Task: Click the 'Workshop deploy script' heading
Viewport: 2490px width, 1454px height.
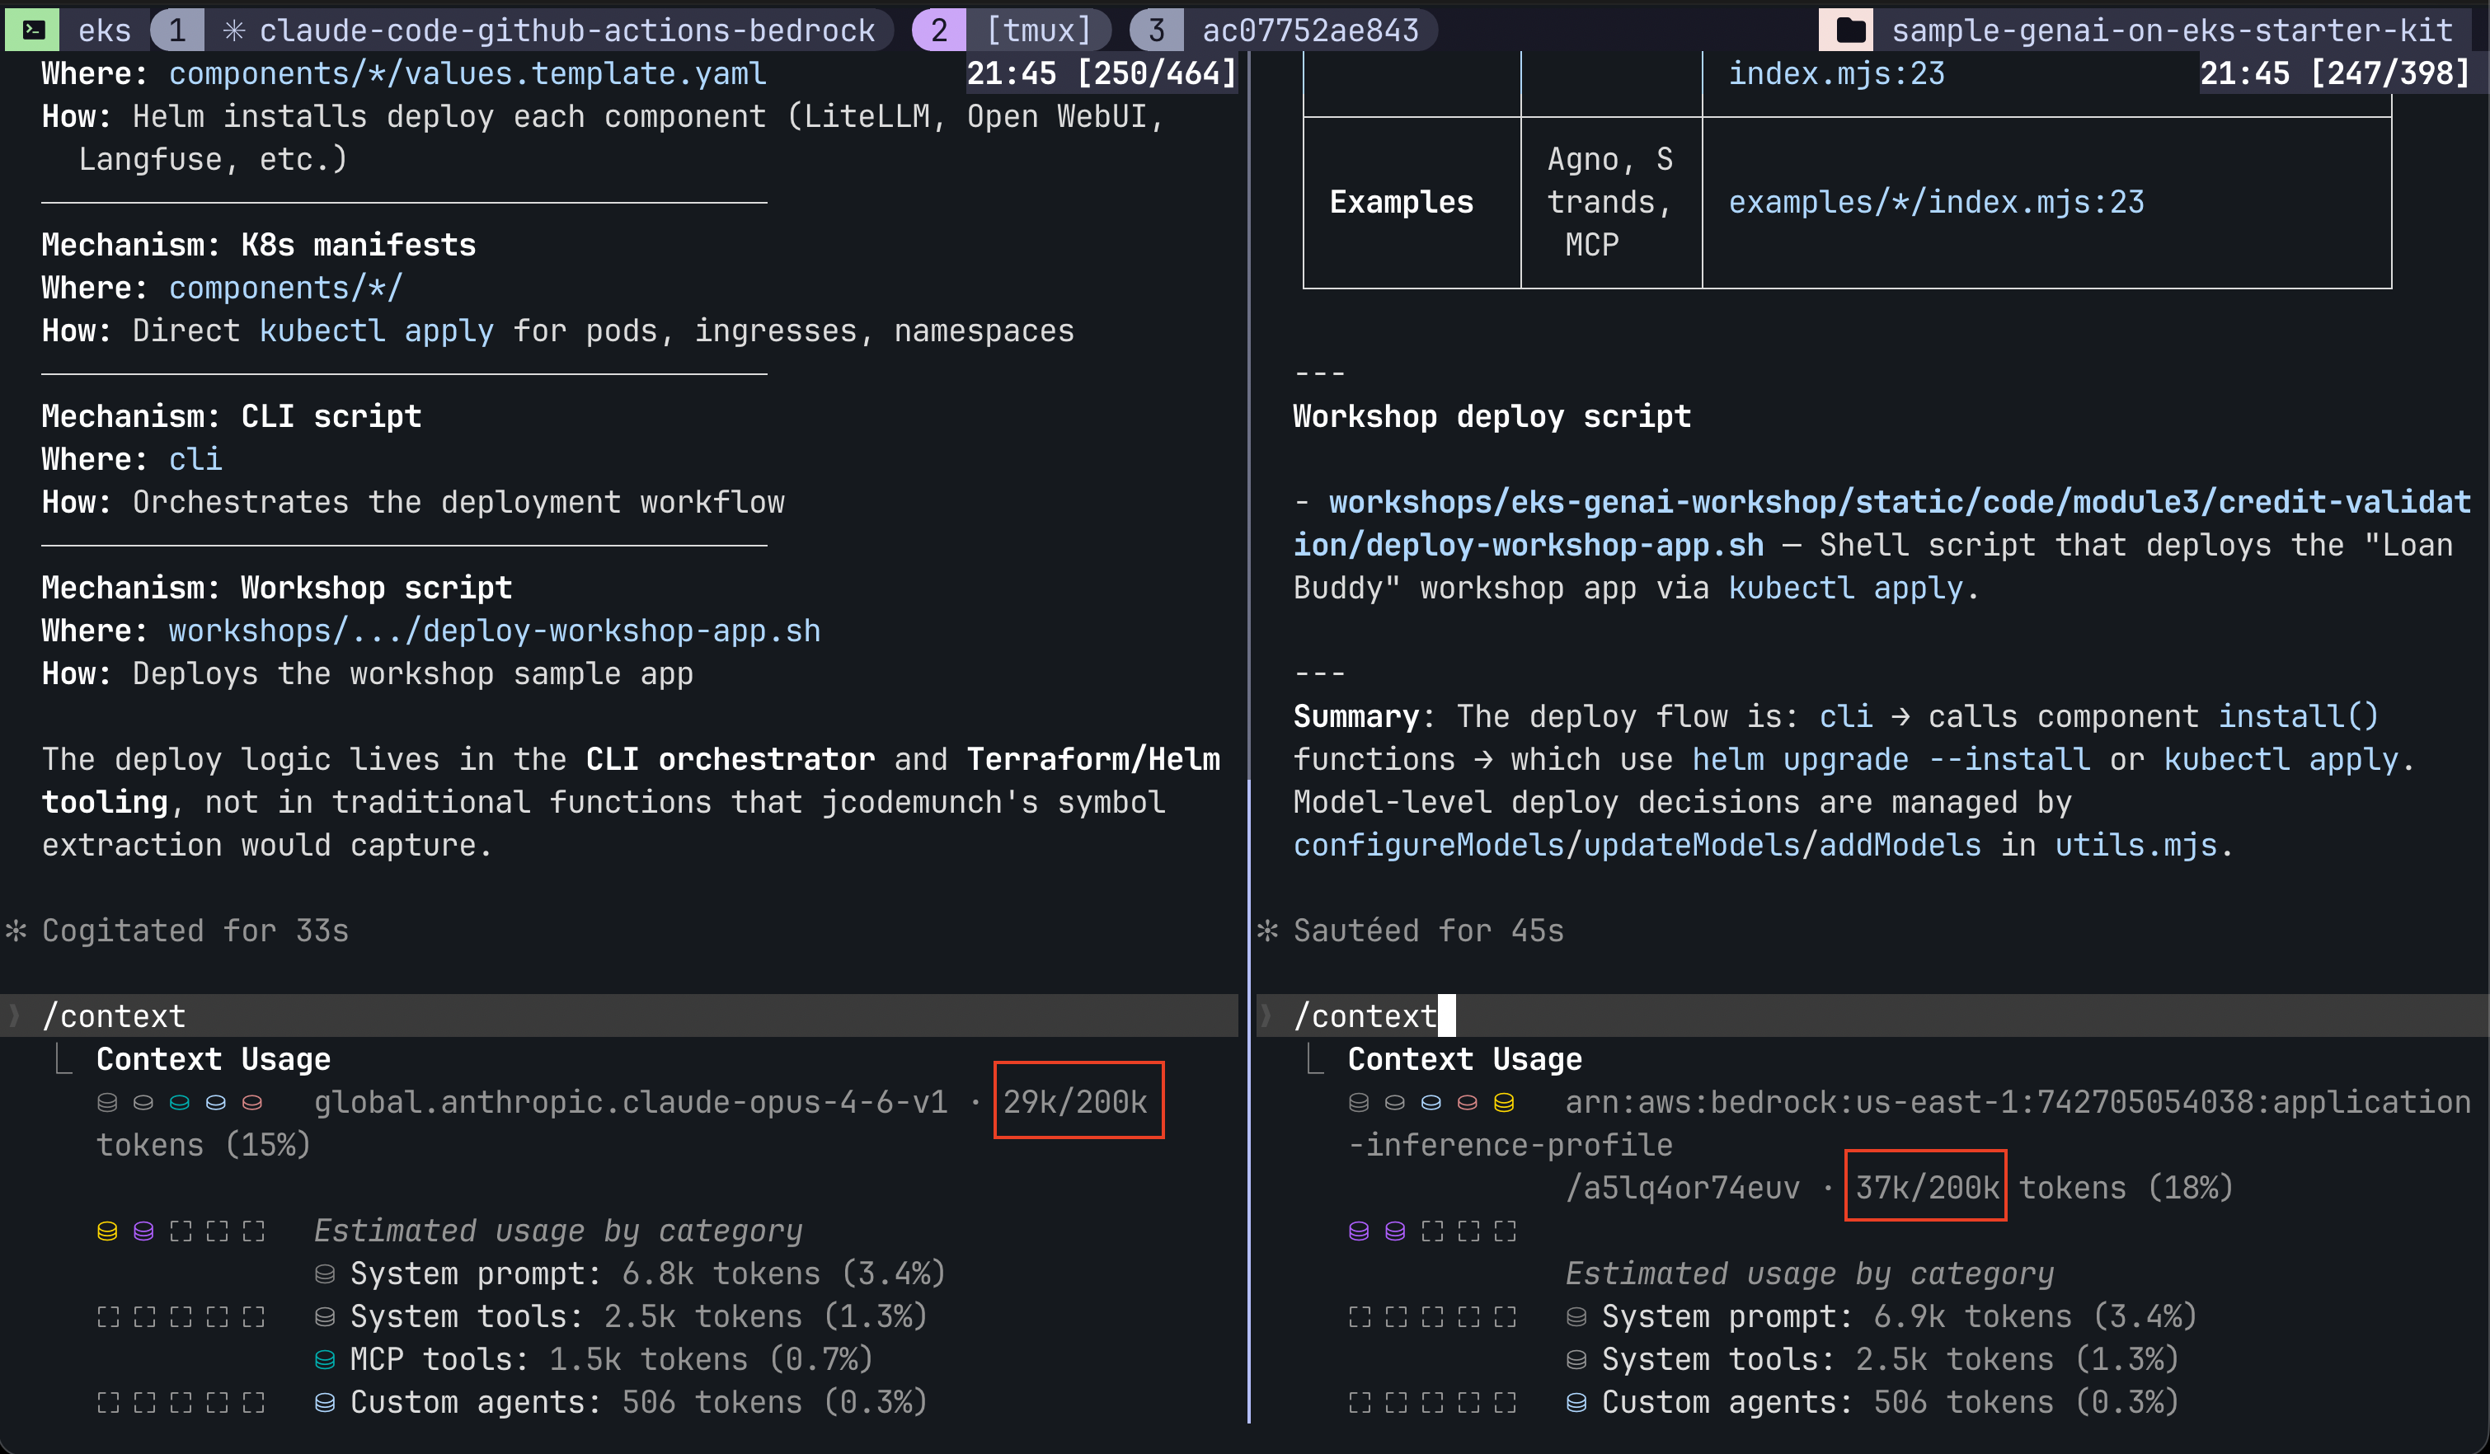Action: click(1492, 417)
